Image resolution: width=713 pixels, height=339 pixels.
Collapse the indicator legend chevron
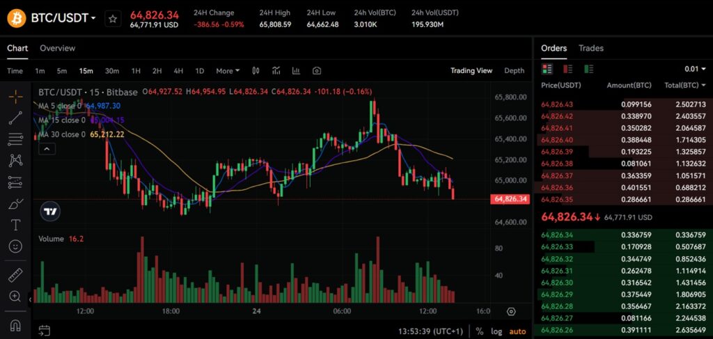tap(47, 148)
